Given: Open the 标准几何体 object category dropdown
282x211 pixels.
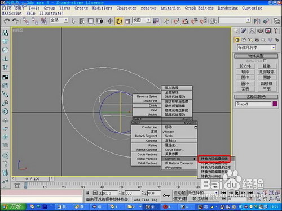Looking at the screenshot, I should click(257, 47).
